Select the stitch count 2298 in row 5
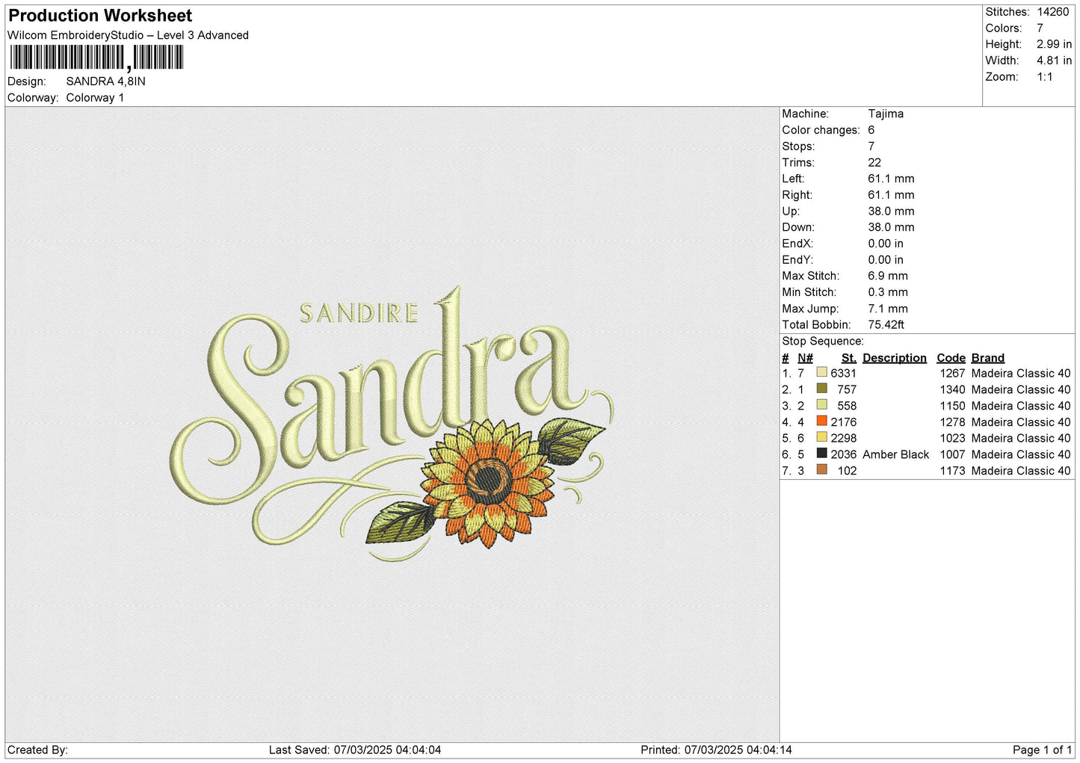The width and height of the screenshot is (1080, 763). pos(843,438)
